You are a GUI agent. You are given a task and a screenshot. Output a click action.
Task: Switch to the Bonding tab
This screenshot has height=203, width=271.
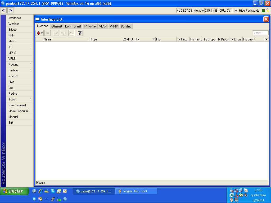(126, 26)
